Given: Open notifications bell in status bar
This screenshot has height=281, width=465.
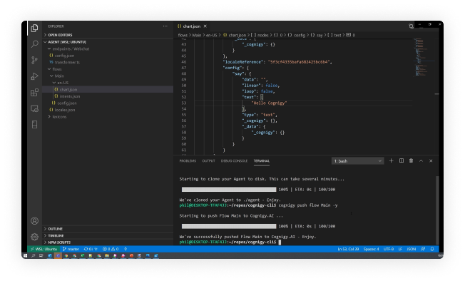Looking at the screenshot, I should [432, 249].
